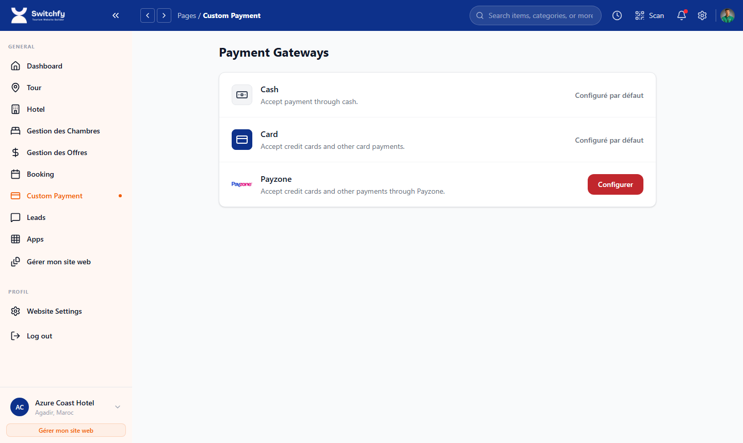Viewport: 743px width, 443px height.
Task: Click the Switchfy logo
Action: point(38,15)
